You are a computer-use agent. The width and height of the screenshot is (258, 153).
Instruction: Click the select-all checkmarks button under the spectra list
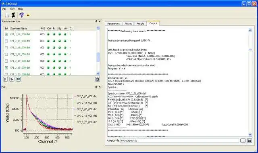tap(5, 79)
